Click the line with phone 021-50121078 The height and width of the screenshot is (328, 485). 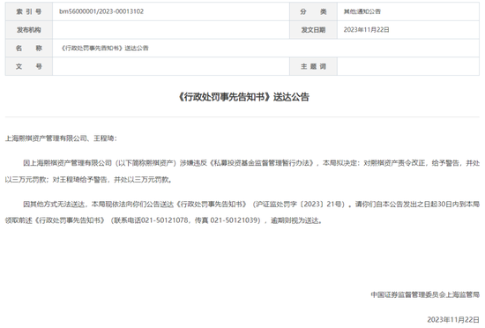pyautogui.click(x=164, y=220)
